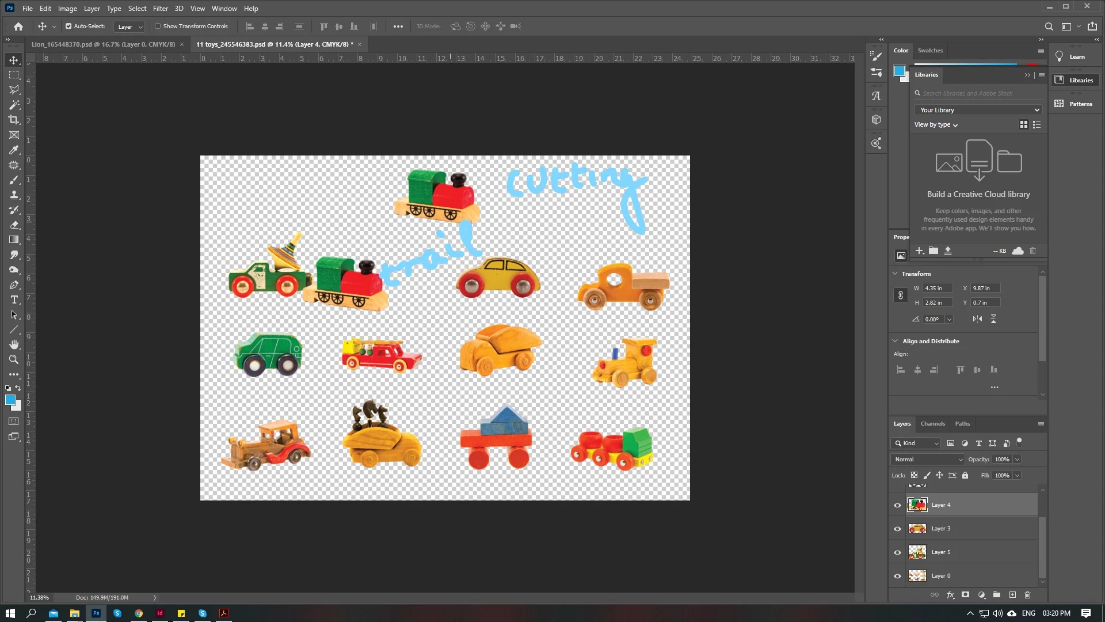Open the Normal blend mode dropdown

928,460
